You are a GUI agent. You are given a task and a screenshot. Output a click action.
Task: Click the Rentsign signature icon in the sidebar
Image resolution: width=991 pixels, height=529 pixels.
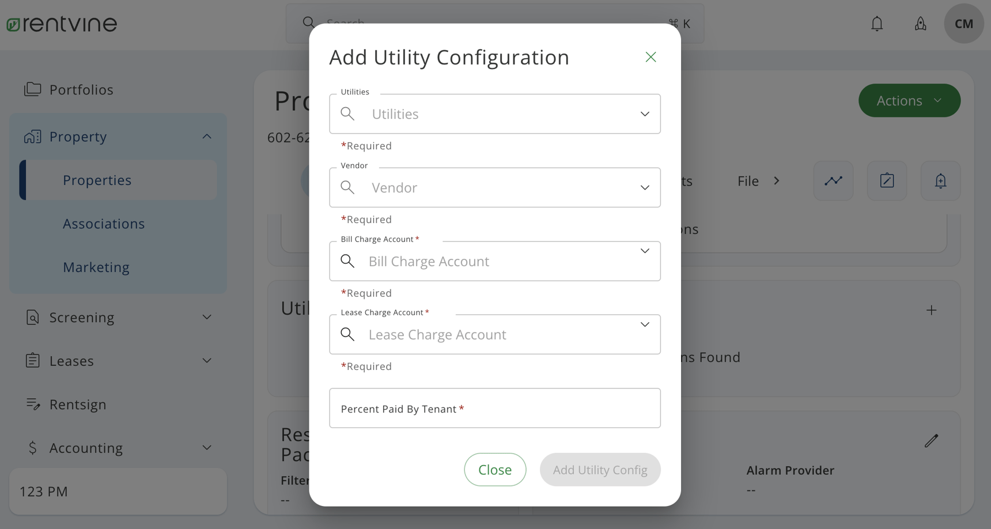(33, 404)
